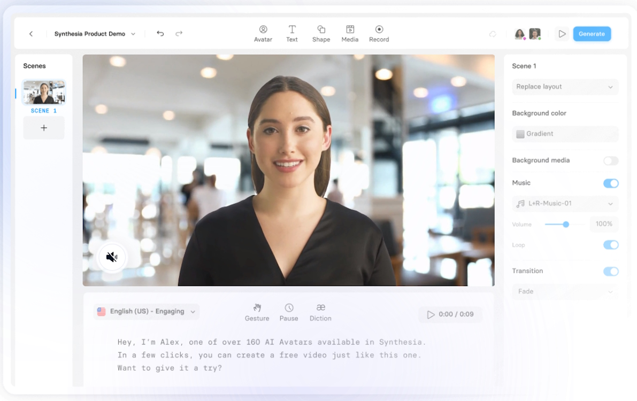Open the Synthesia Product Demo title menu
637x401 pixels.
point(94,33)
